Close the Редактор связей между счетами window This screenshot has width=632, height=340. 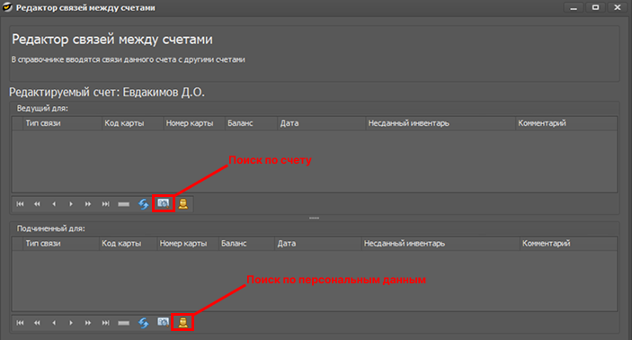coord(617,8)
